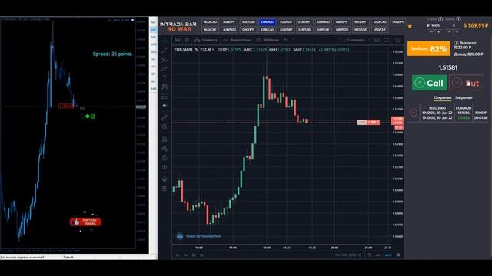The height and width of the screenshot is (276, 492).
Task: Select the EUR/CHF currency pair tab
Action: [x=286, y=22]
